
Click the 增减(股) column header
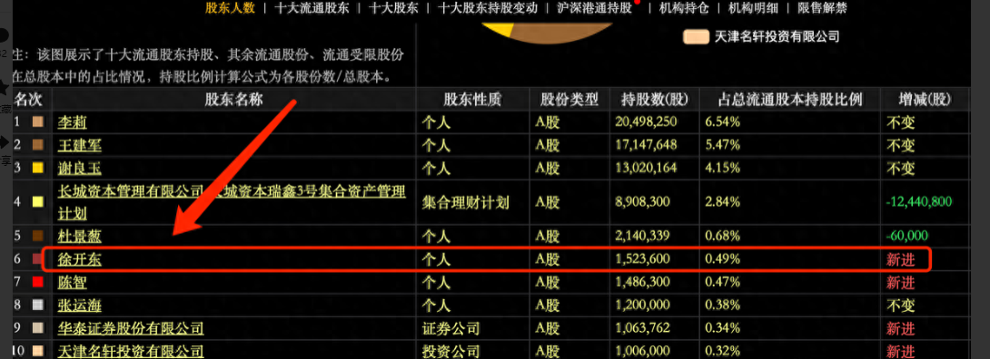(x=925, y=99)
